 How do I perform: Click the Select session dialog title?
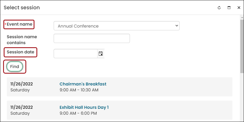coord(22,8)
